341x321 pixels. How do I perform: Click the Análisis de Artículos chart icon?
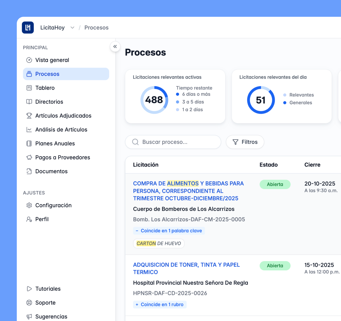coord(29,130)
